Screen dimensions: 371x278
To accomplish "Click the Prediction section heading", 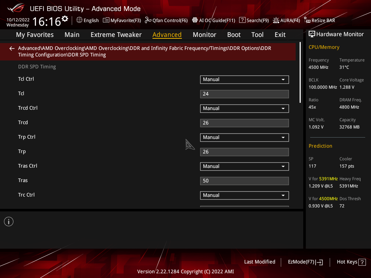I will (x=320, y=146).
